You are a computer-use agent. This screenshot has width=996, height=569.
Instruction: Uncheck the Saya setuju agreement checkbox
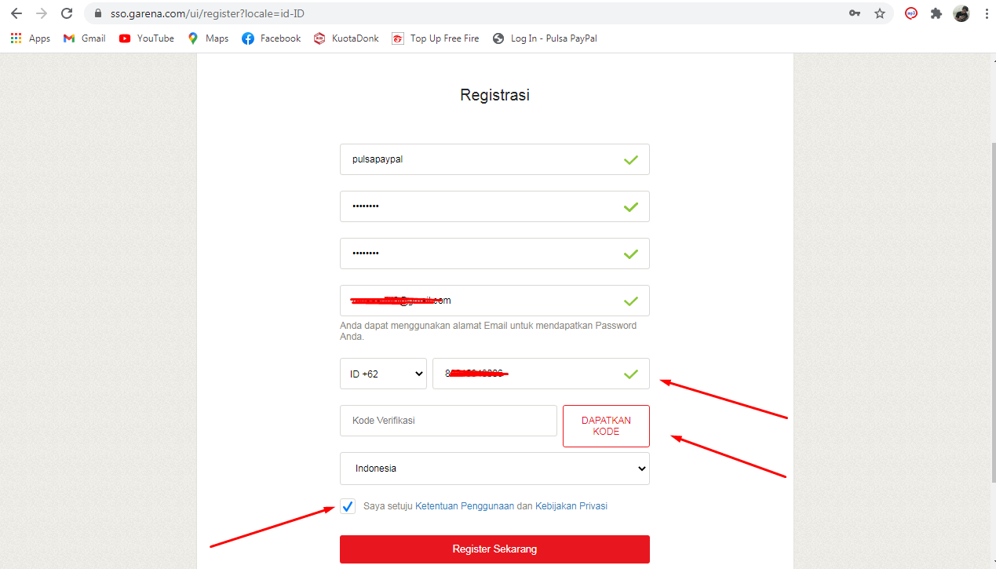(x=348, y=506)
